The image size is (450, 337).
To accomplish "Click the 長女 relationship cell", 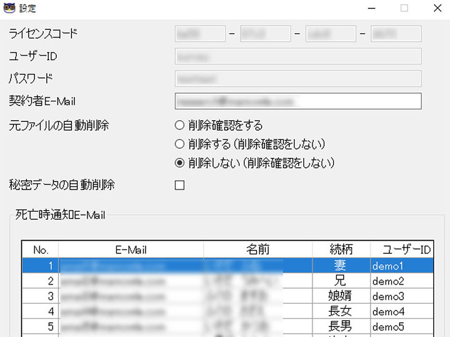I will pyautogui.click(x=341, y=311).
